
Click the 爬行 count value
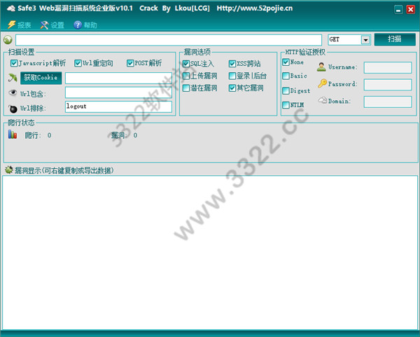(x=49, y=135)
